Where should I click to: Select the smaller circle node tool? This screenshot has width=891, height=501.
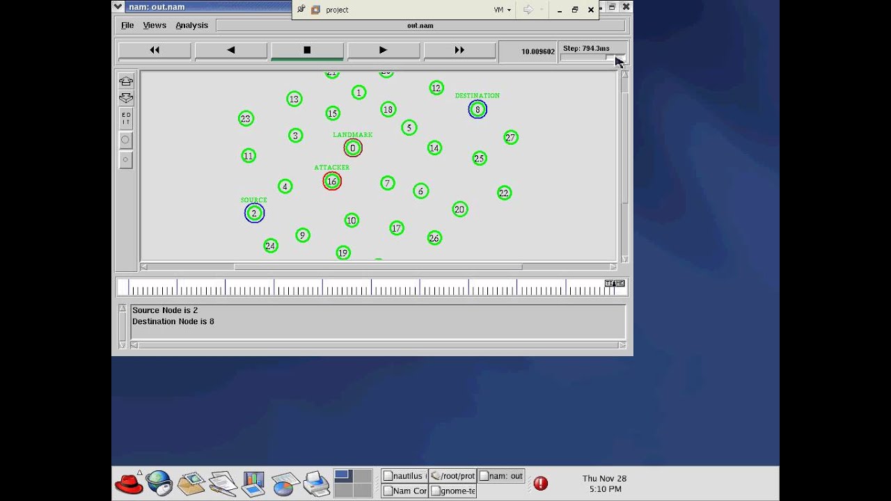[x=125, y=159]
